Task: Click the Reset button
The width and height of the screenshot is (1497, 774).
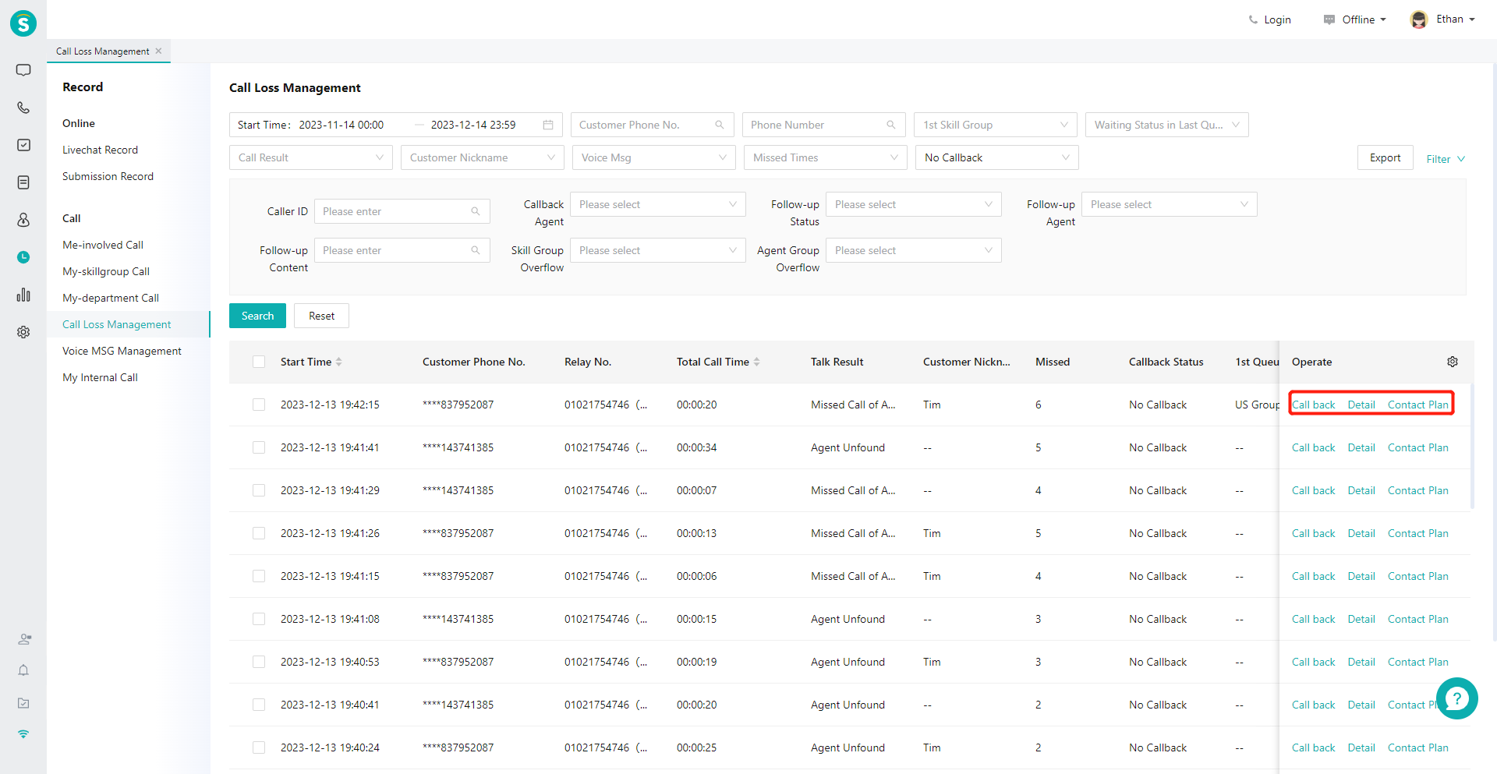Action: click(x=321, y=316)
